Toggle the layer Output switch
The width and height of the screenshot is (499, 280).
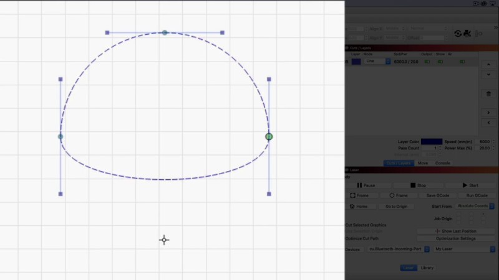[427, 62]
